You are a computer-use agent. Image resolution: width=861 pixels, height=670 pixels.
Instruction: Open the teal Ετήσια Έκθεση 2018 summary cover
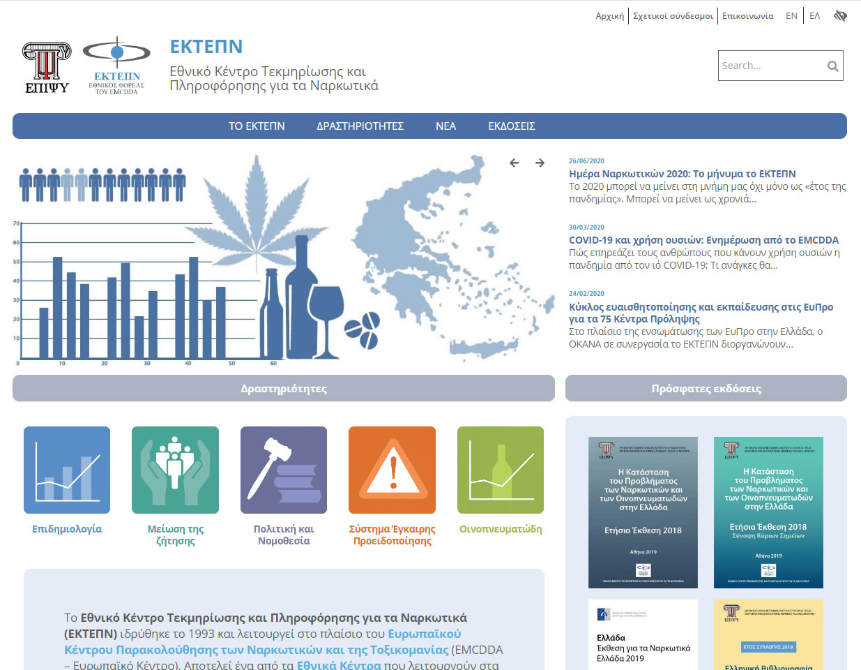(768, 512)
